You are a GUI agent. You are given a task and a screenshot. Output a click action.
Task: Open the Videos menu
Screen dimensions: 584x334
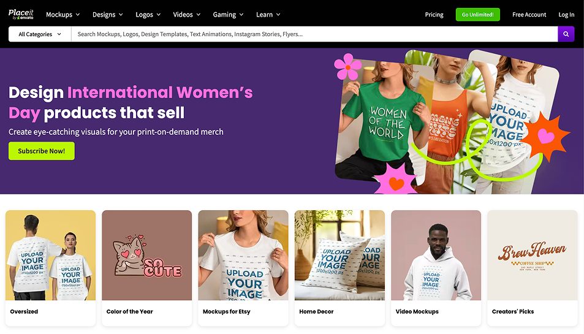pyautogui.click(x=187, y=15)
